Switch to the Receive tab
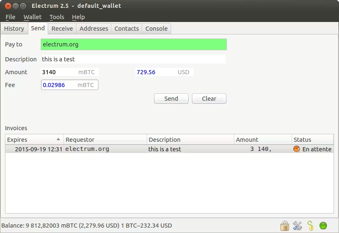The image size is (339, 233). (62, 29)
